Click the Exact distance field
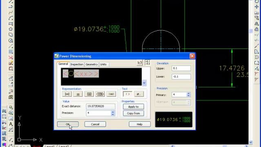Screen dimensions: 261x147 point(101,106)
